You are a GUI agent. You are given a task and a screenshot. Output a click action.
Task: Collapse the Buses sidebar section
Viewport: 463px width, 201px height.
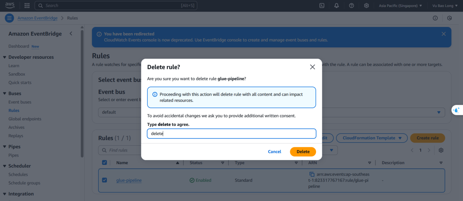[4, 93]
